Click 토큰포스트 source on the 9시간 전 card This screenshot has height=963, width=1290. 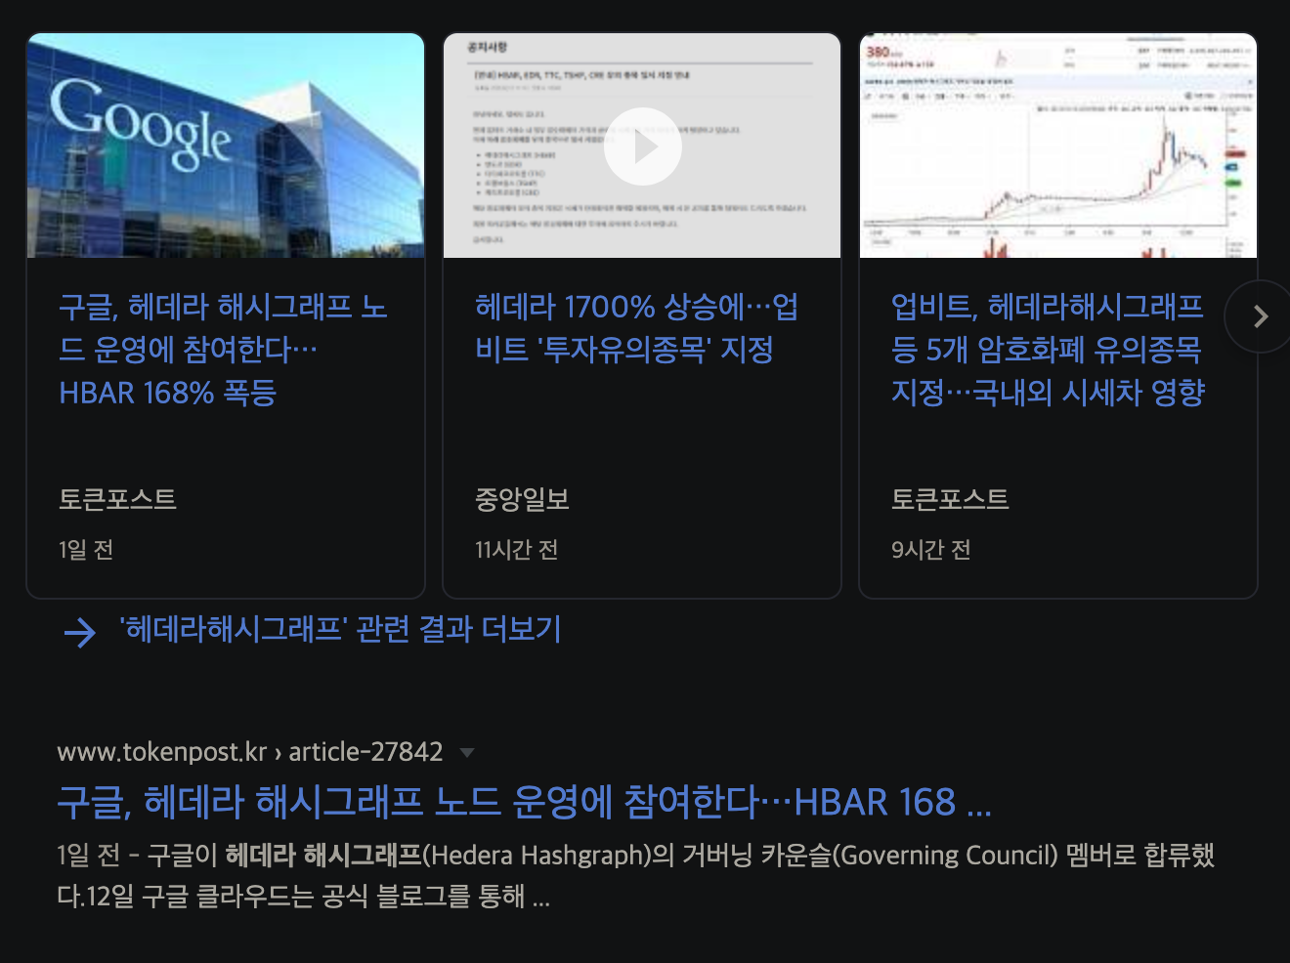click(x=950, y=499)
